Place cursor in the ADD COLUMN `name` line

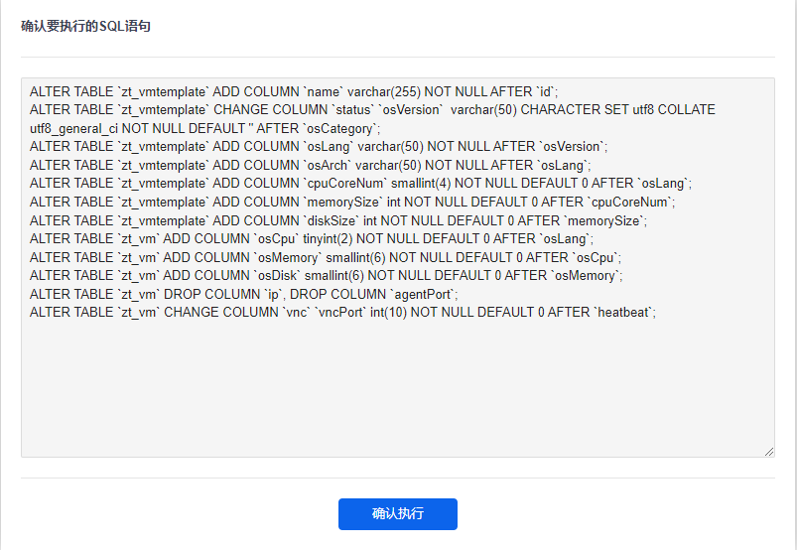tap(294, 92)
